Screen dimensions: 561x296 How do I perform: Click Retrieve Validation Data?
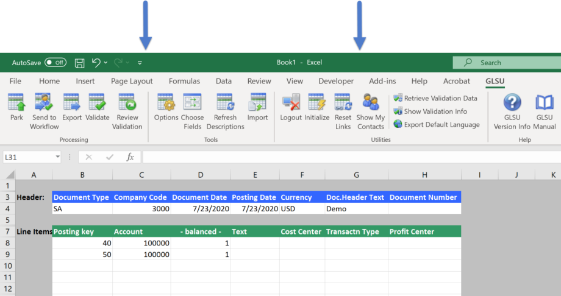[435, 98]
